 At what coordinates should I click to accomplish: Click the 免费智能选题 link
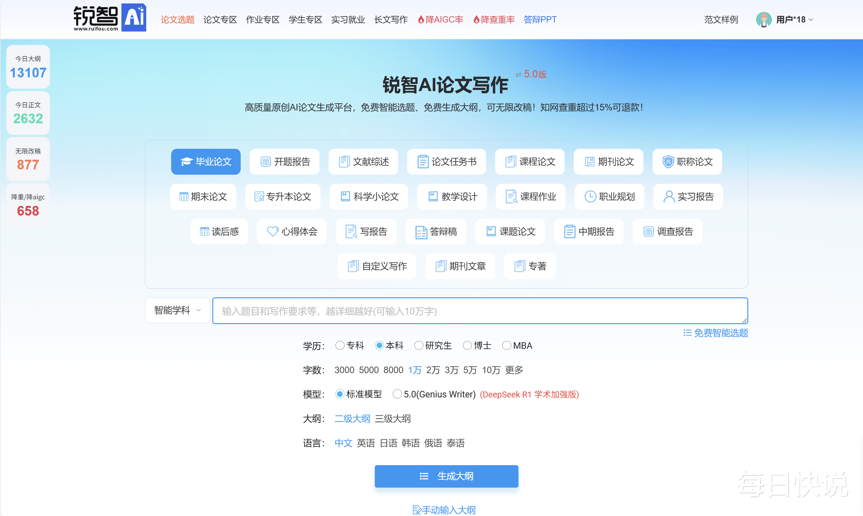[x=716, y=333]
